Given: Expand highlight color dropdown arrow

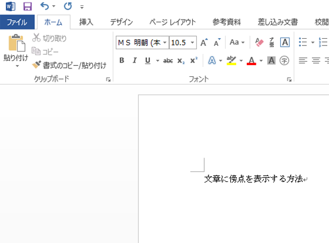Looking at the screenshot, I should click(x=241, y=60).
